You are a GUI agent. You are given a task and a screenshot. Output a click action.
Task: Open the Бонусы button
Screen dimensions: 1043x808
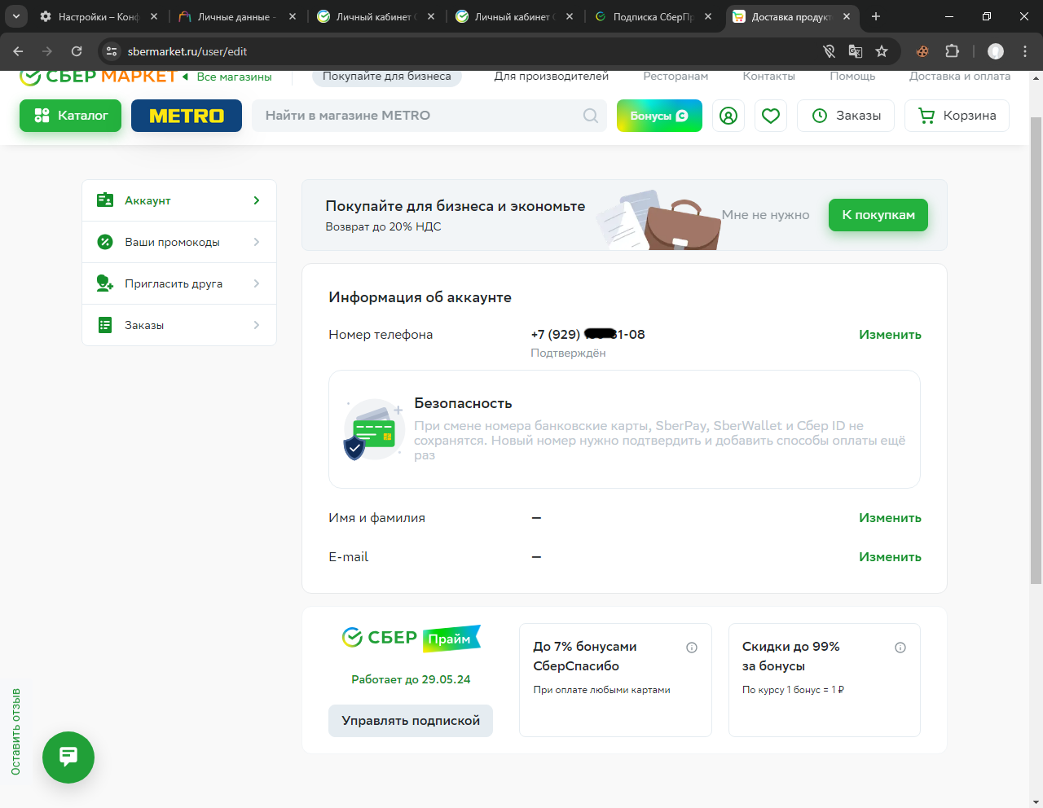tap(659, 116)
